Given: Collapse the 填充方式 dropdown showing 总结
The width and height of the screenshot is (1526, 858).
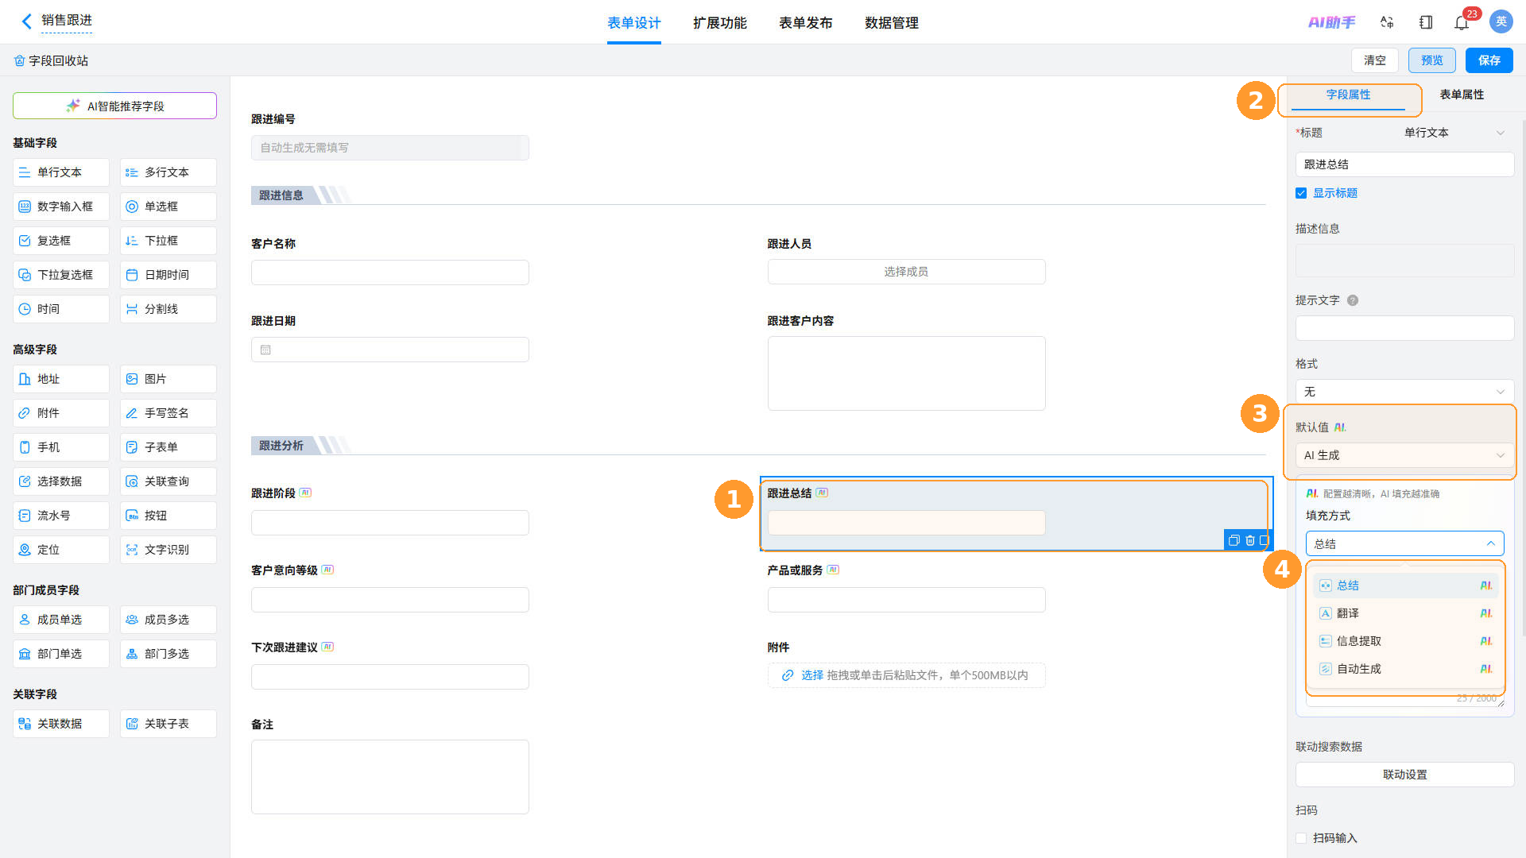Looking at the screenshot, I should [x=1404, y=543].
